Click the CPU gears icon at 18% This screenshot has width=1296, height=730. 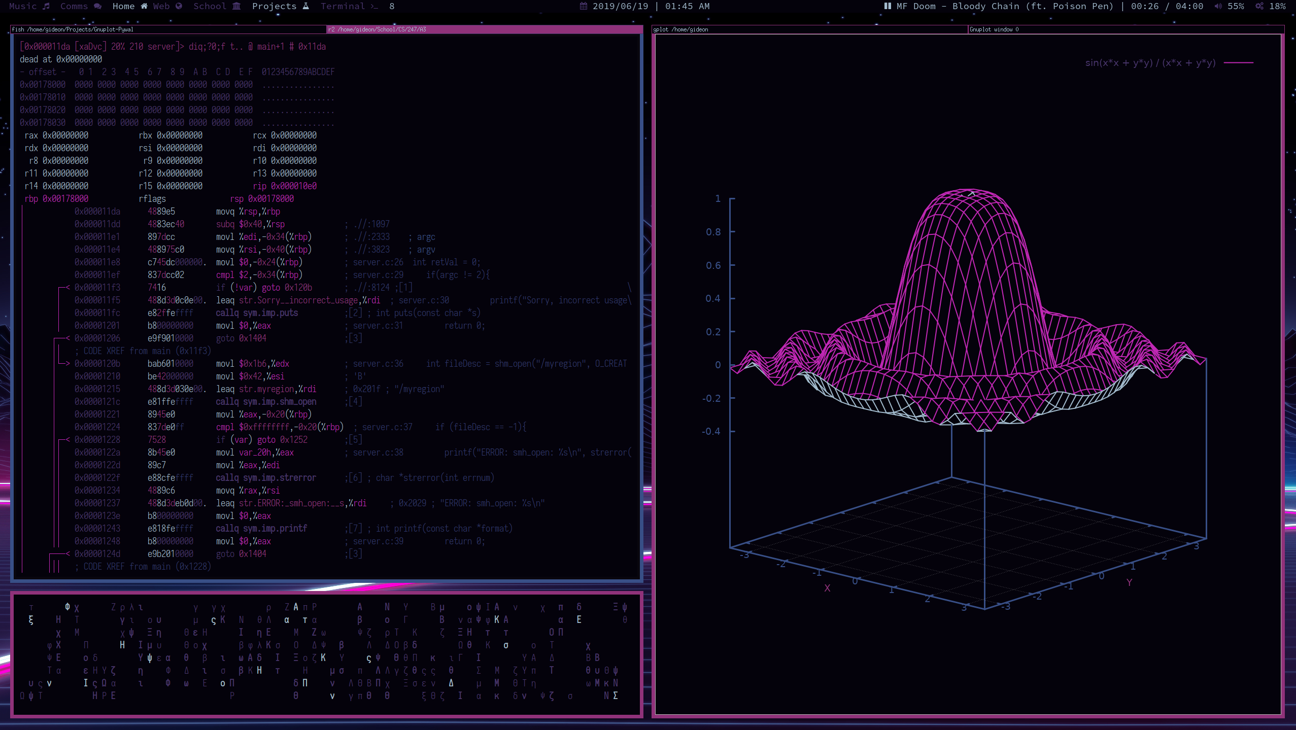[1259, 6]
